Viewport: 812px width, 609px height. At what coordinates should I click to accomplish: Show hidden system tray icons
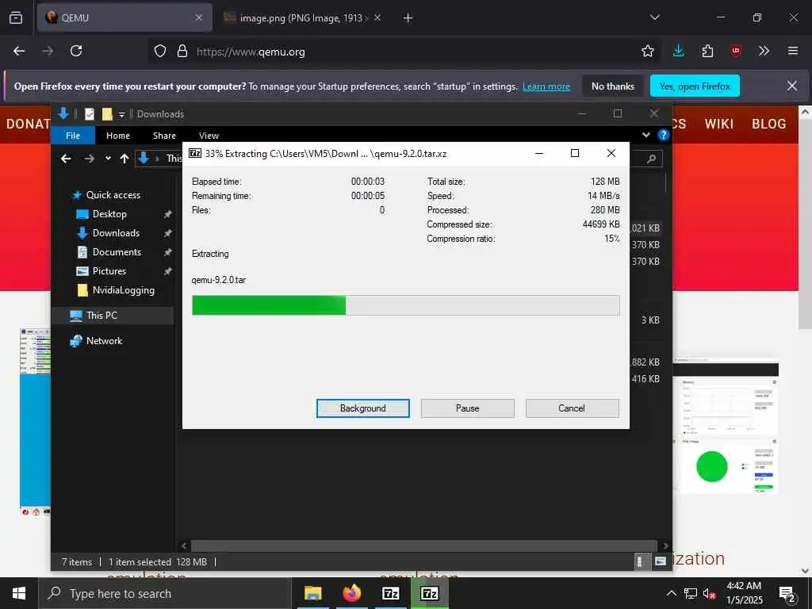[671, 593]
